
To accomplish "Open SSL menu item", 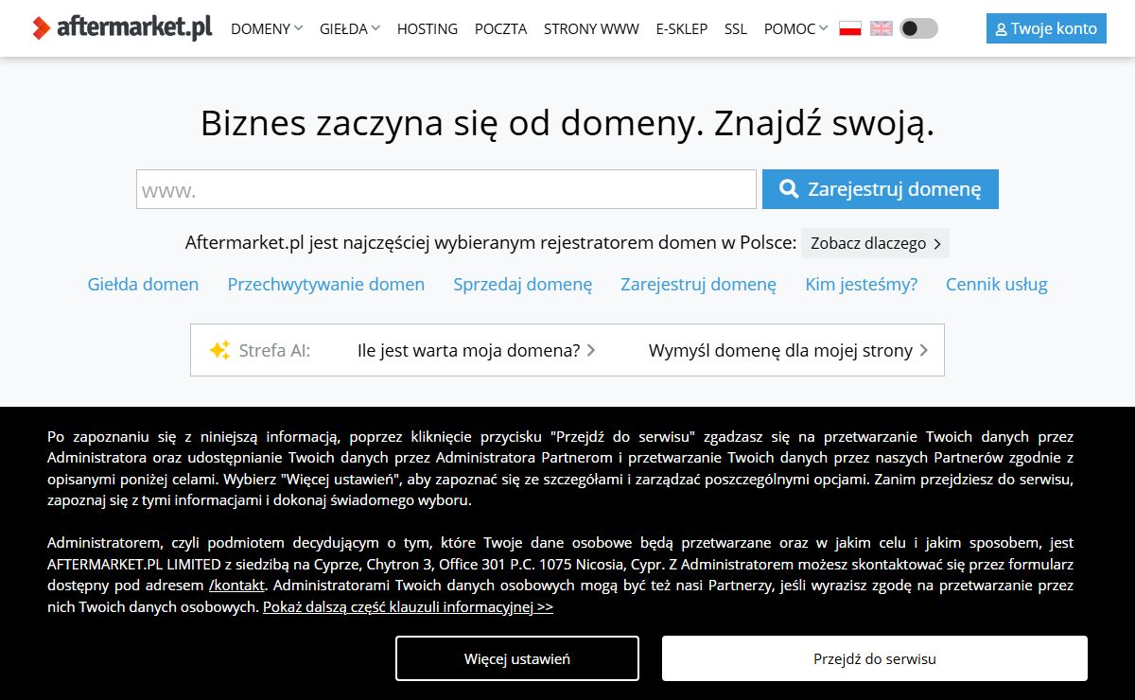I will (x=736, y=28).
